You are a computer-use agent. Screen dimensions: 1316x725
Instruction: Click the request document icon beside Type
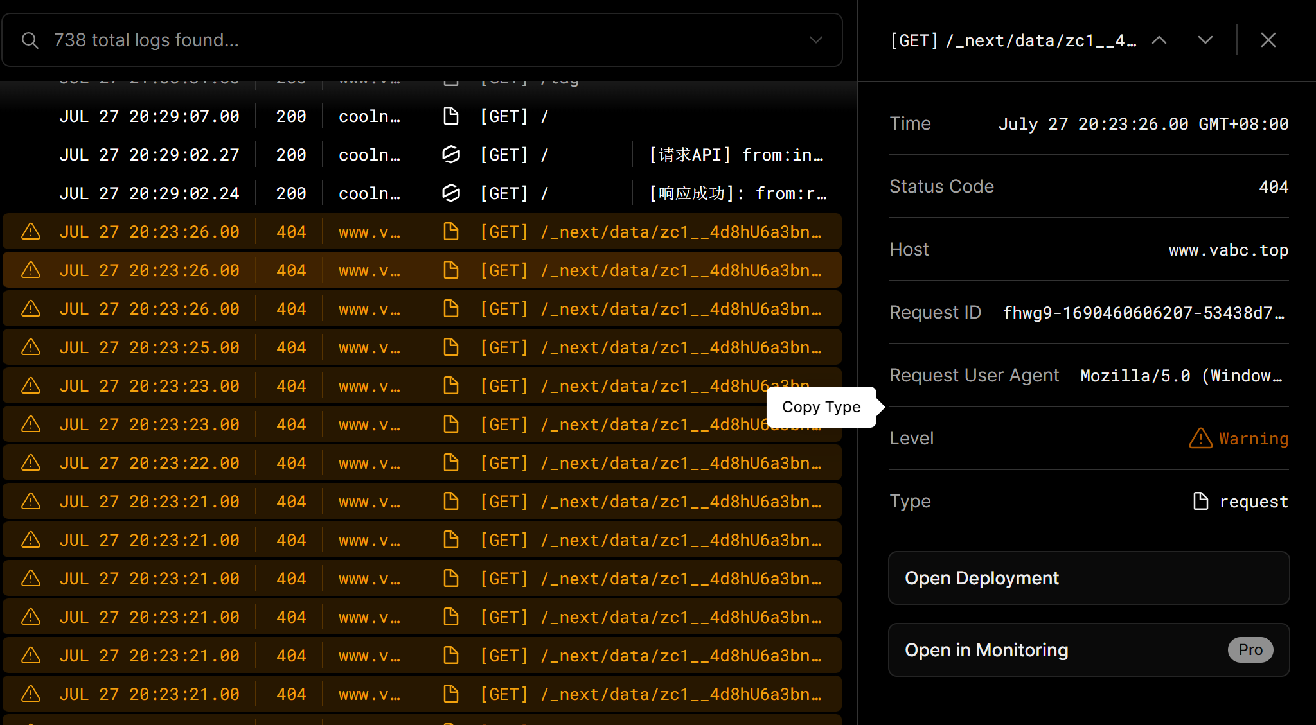coord(1200,501)
